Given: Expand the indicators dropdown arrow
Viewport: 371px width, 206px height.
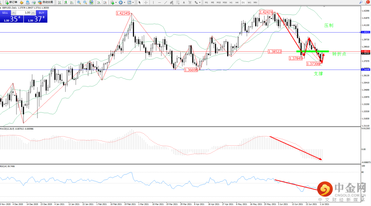Looking at the screenshot, I should click(x=116, y=2).
